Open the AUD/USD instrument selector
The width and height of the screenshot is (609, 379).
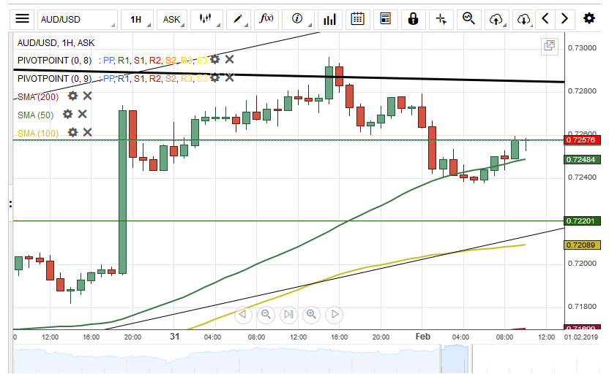click(x=78, y=20)
